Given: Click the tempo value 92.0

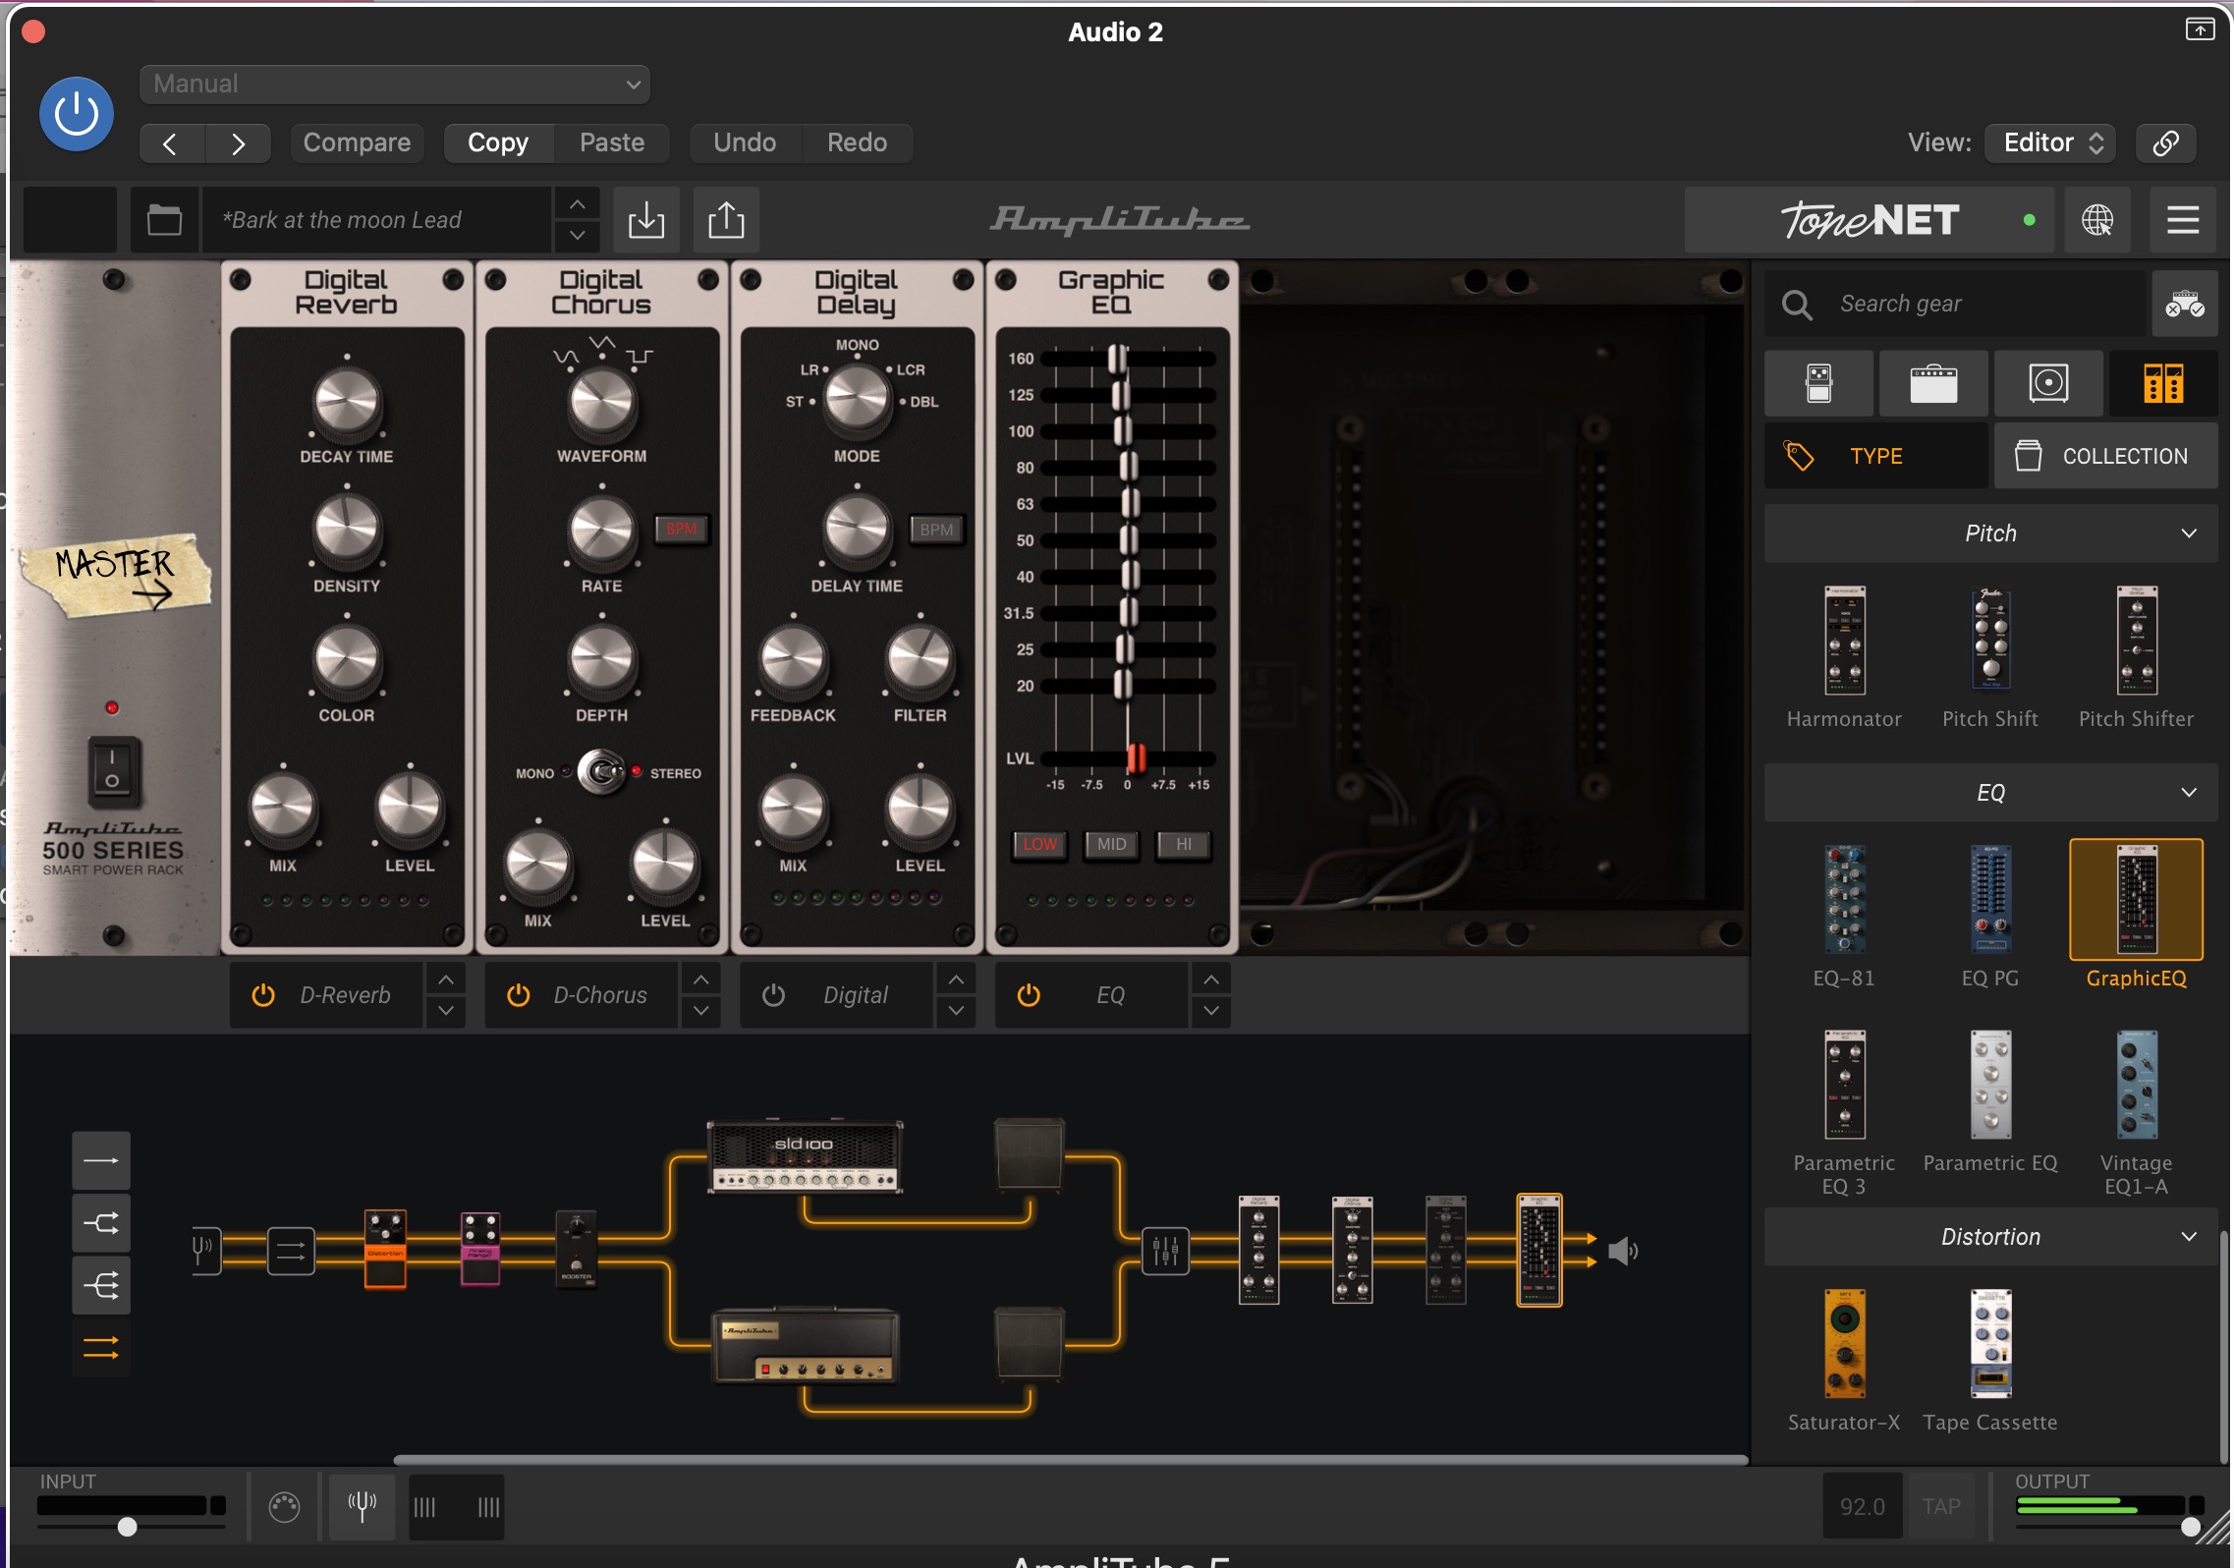Looking at the screenshot, I should click(x=1863, y=1507).
